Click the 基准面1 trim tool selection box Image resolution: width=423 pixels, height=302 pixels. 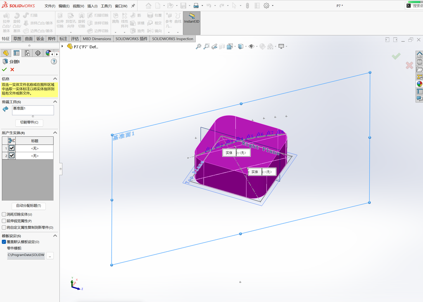pyautogui.click(x=33, y=110)
